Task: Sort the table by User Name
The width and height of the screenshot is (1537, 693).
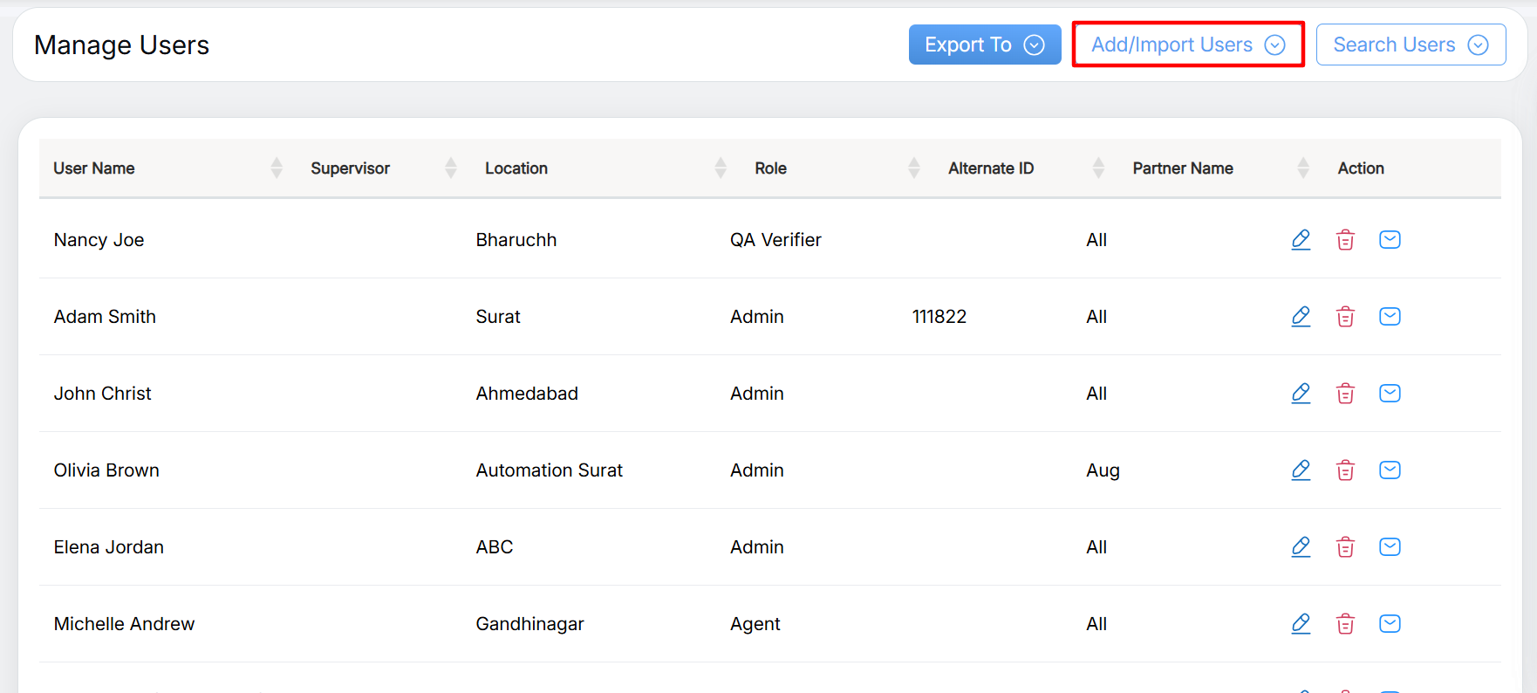Action: [277, 168]
